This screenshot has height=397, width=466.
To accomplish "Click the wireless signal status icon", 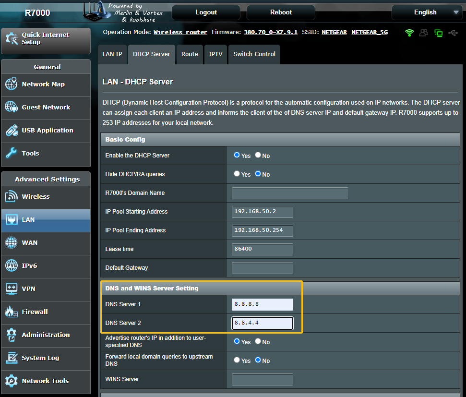I will coord(409,33).
